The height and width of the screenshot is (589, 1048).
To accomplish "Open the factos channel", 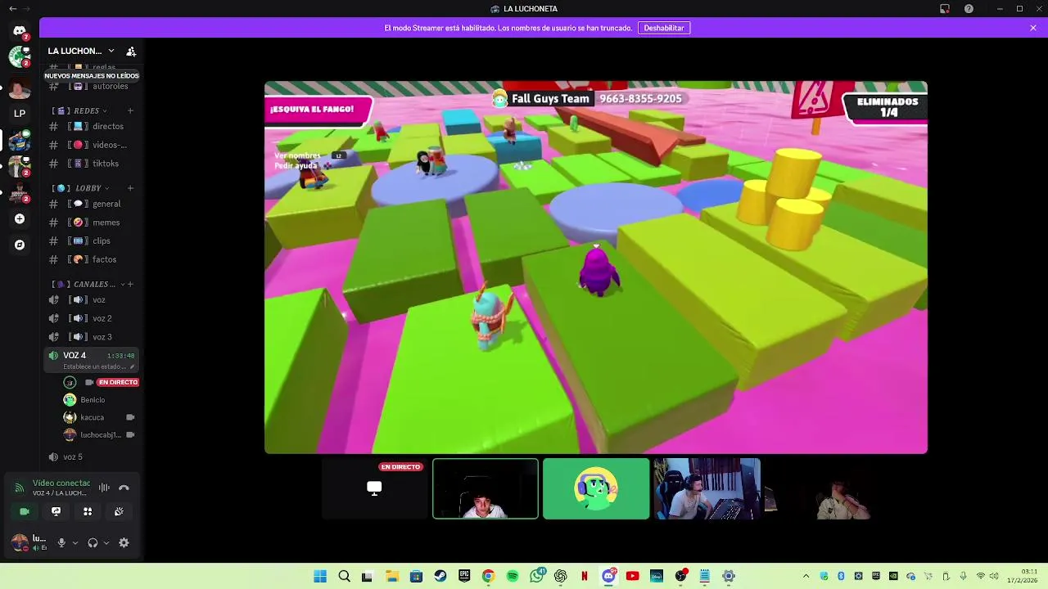I will [92, 259].
